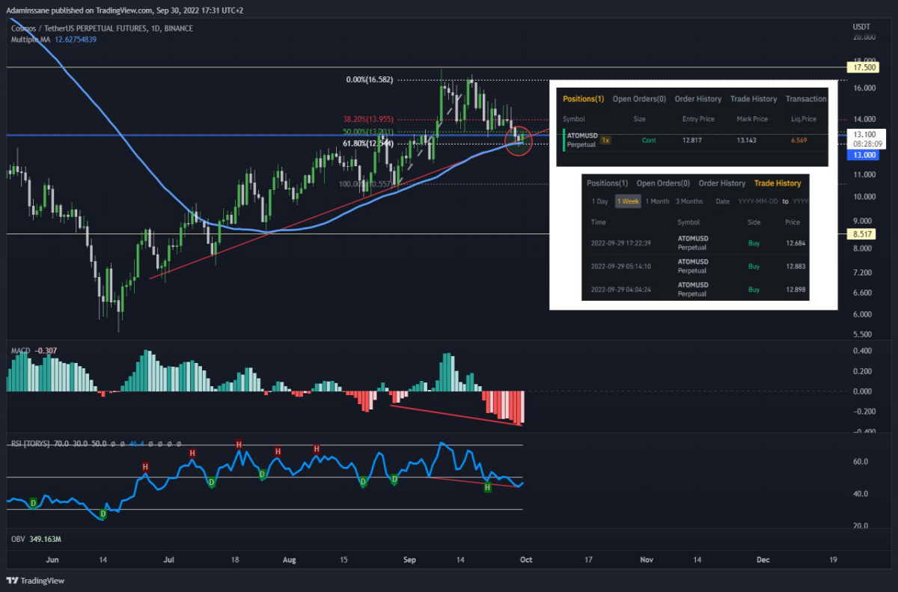Viewport: 898px width, 592px height.
Task: Click the end date field after 'to'
Action: click(801, 201)
